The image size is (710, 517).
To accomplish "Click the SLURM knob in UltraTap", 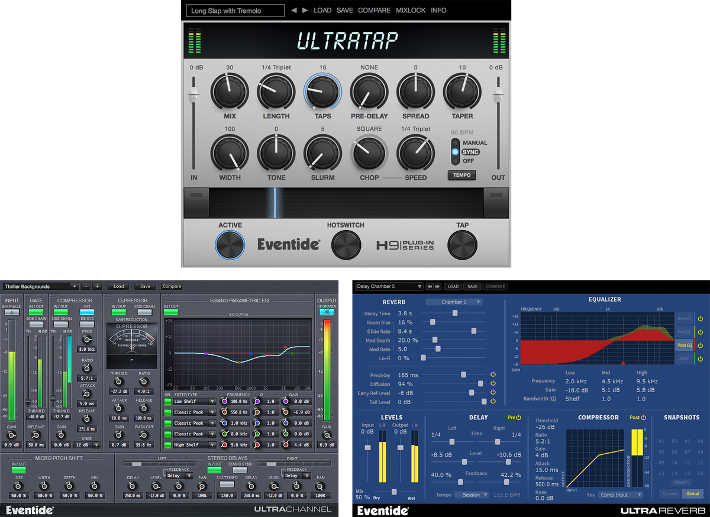I will click(322, 153).
